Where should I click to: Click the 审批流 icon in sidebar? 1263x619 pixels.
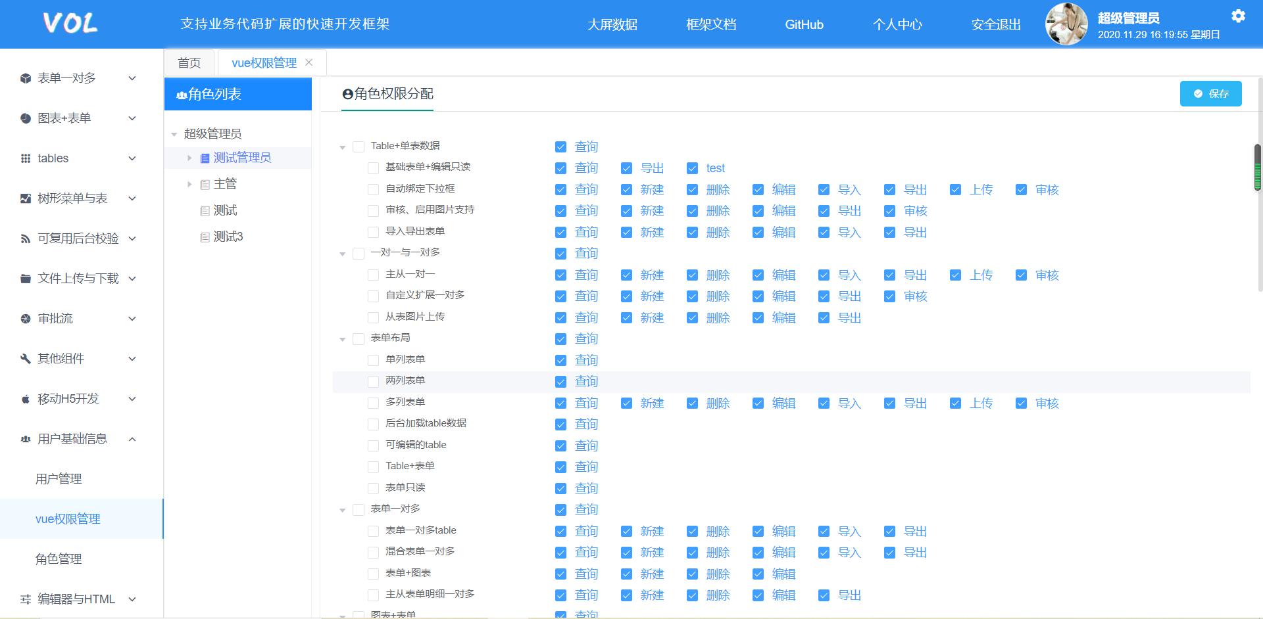pyautogui.click(x=24, y=319)
